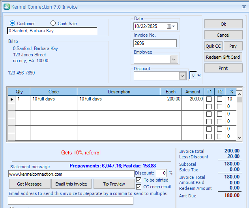Open the date picker calendar icon
249x208 pixels.
(169, 27)
